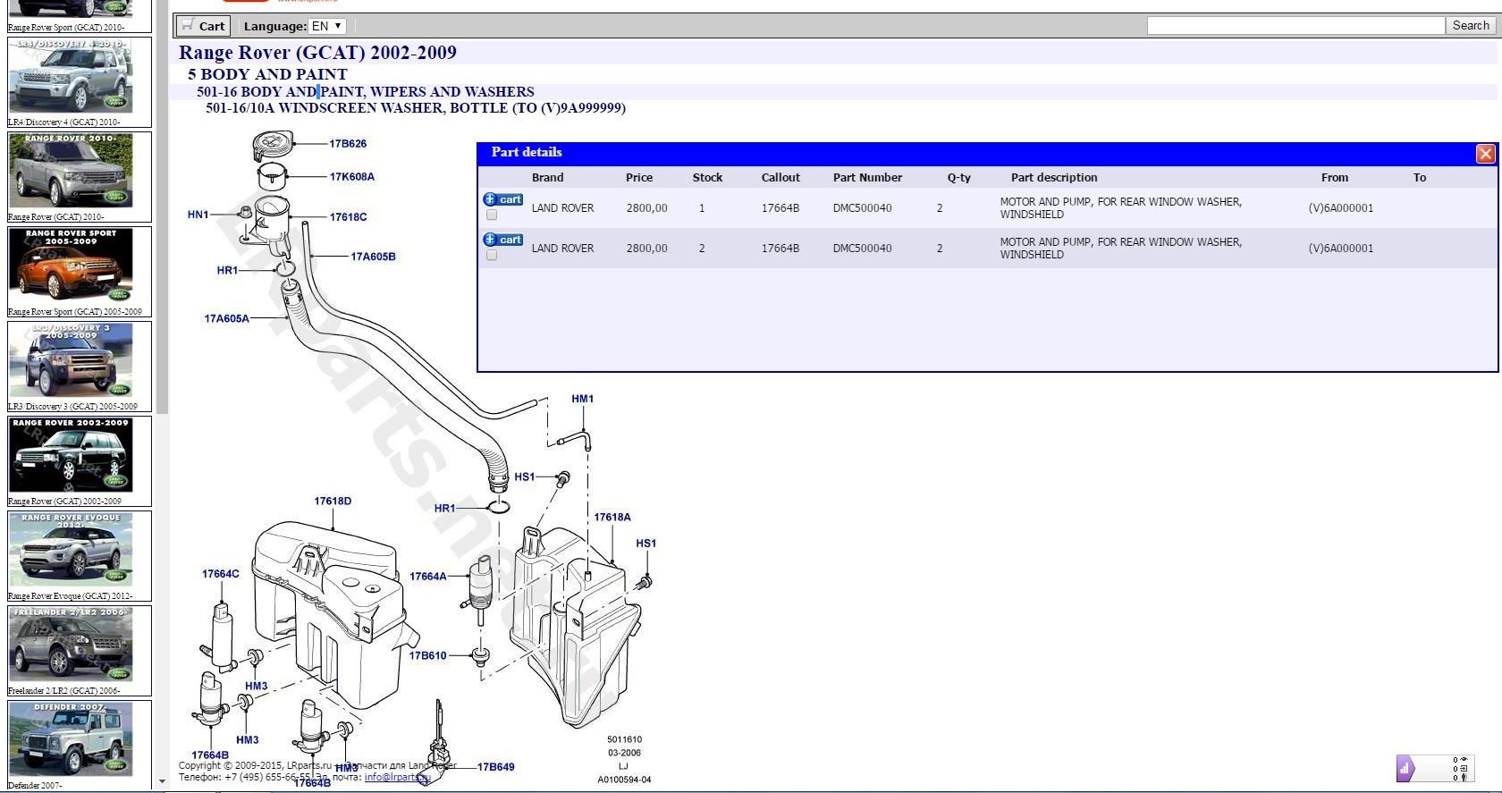The width and height of the screenshot is (1502, 793).
Task: Click the Part Number column header
Action: click(867, 177)
